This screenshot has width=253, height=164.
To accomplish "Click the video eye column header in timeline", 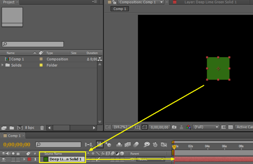I will 3,153.
